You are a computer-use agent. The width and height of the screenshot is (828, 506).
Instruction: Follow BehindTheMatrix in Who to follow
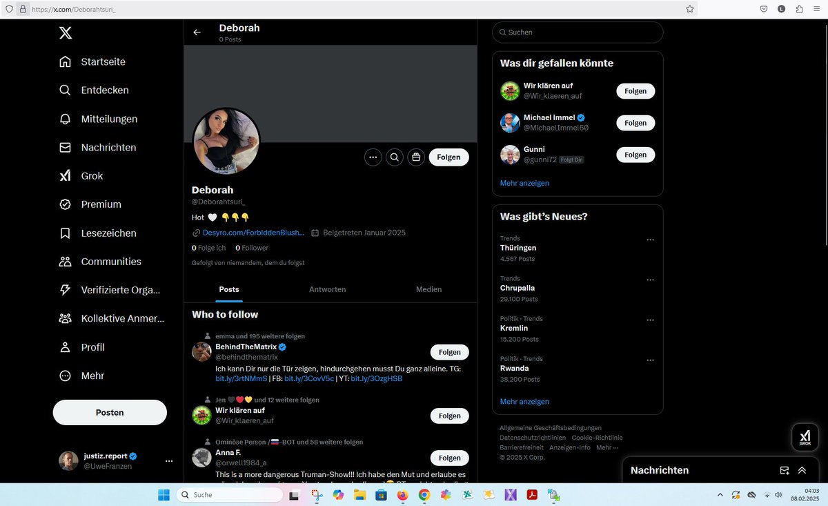(x=449, y=352)
